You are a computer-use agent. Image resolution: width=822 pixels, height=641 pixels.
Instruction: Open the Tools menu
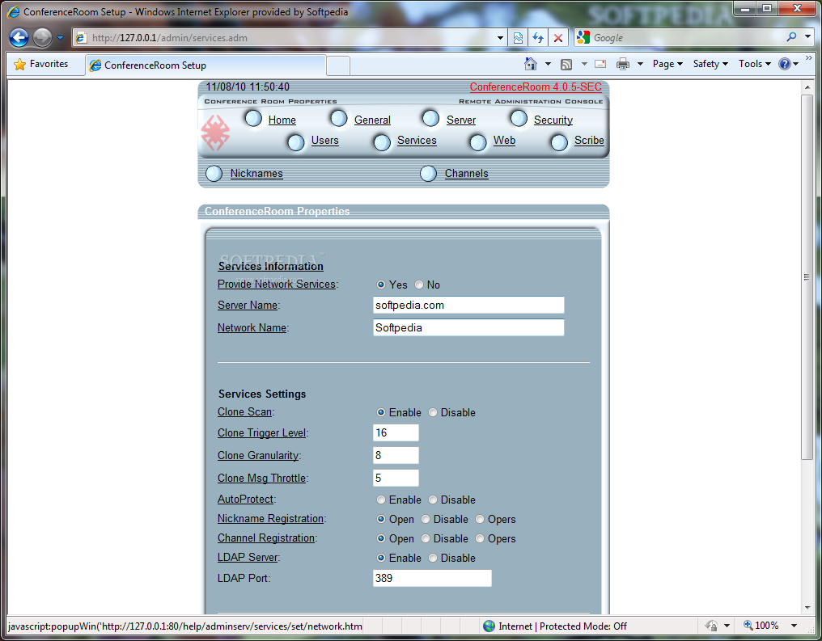click(x=754, y=64)
